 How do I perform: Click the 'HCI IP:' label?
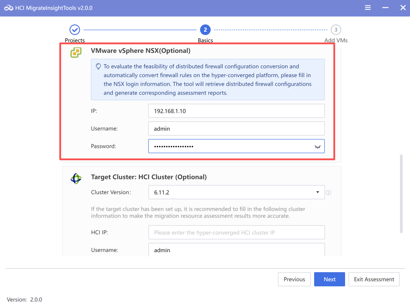(x=100, y=232)
